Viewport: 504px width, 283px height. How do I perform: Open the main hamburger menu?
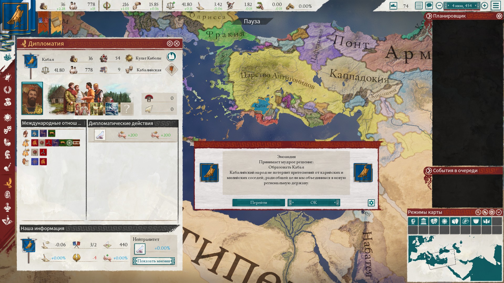click(496, 6)
